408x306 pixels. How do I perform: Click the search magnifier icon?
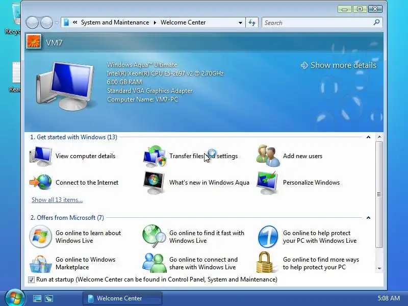click(x=376, y=22)
